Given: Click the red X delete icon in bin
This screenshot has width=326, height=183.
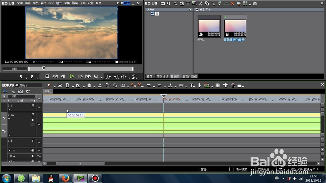Looking at the screenshot, I should pos(232,4).
